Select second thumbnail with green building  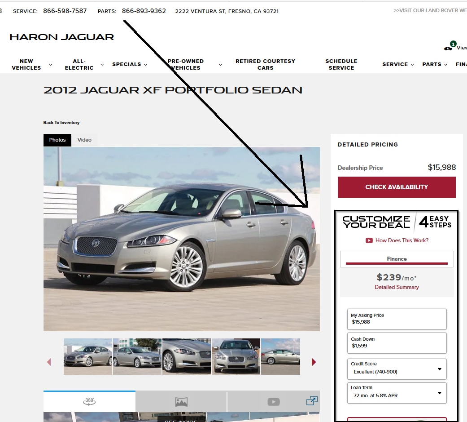click(x=137, y=357)
